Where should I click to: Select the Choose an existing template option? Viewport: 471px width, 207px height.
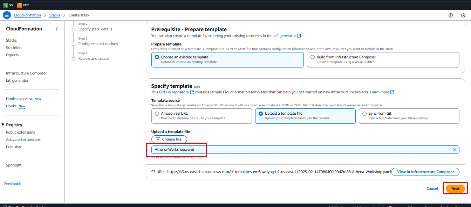[157, 57]
